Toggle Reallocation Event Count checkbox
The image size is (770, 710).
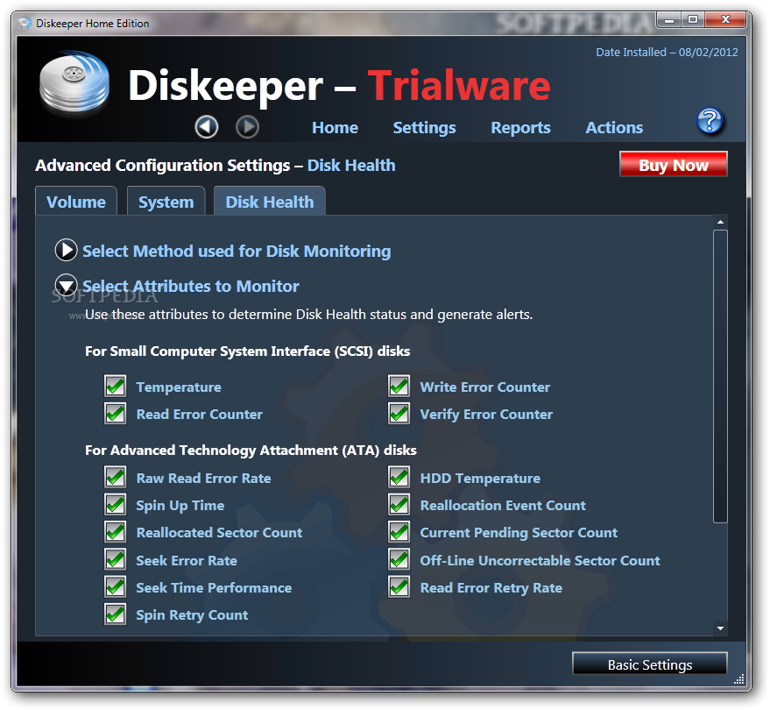point(399,505)
